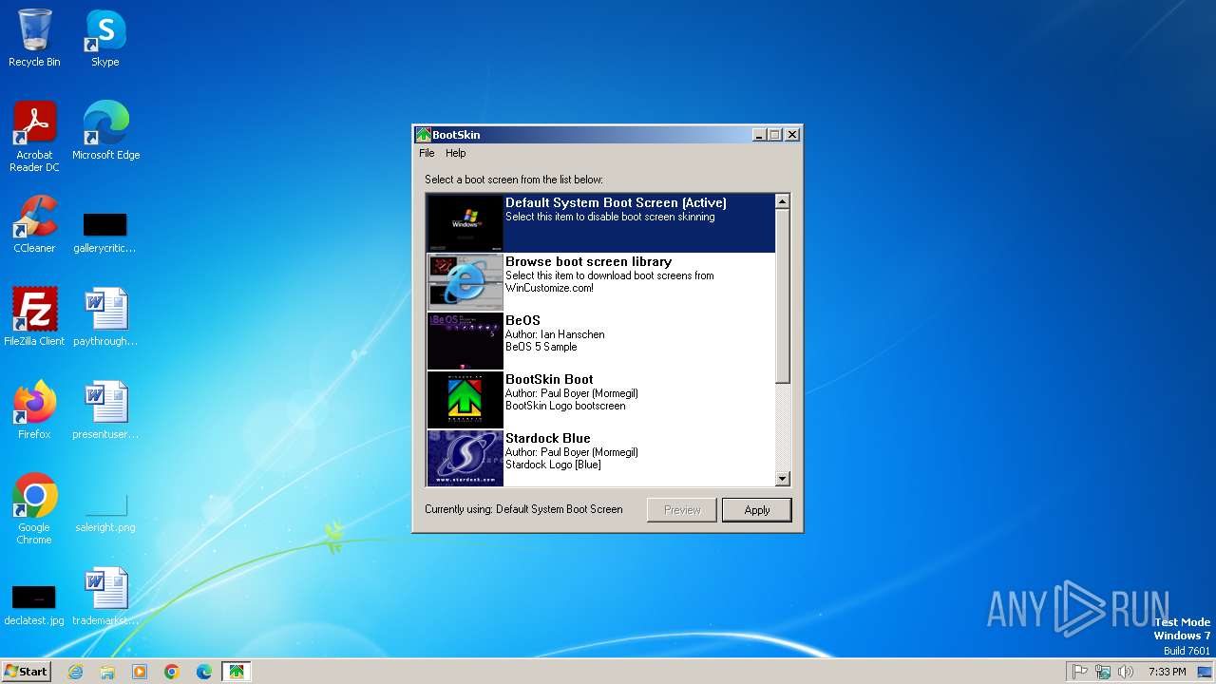Select the Firefox desktop shortcut
The height and width of the screenshot is (684, 1216).
tap(34, 410)
